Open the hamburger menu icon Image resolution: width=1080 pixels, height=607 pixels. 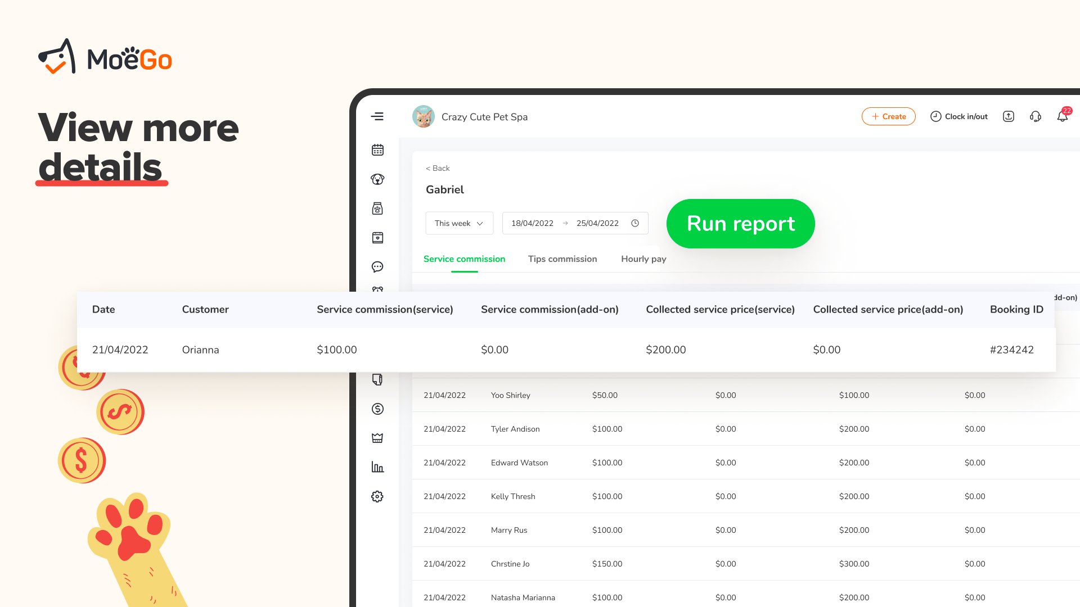[x=377, y=116]
